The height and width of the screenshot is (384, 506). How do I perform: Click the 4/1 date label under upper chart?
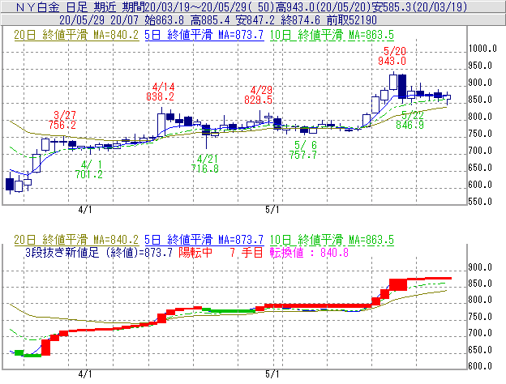coord(85,210)
